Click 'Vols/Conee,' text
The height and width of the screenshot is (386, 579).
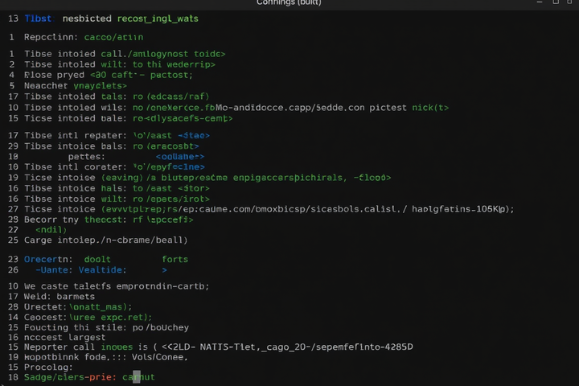160,357
